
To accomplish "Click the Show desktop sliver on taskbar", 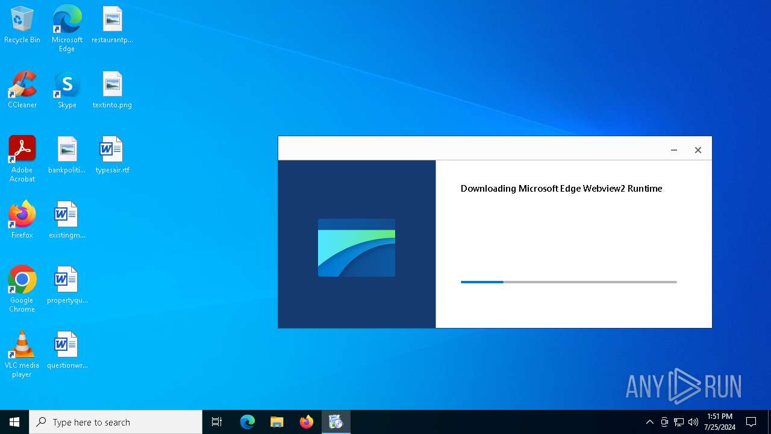I will point(769,422).
